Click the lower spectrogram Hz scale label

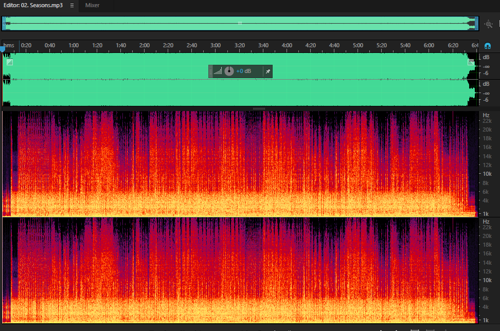pyautogui.click(x=486, y=222)
